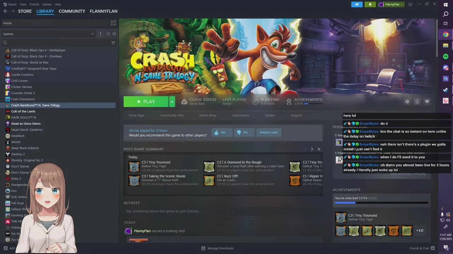
Task: Open the Guides tab
Action: [270, 115]
